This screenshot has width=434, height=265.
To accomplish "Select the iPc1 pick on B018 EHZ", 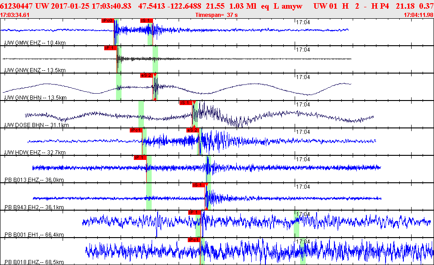I will (194, 240).
